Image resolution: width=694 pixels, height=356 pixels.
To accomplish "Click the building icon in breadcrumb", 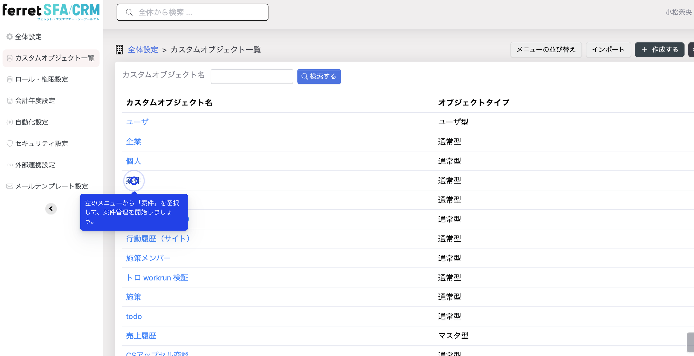I will point(119,50).
